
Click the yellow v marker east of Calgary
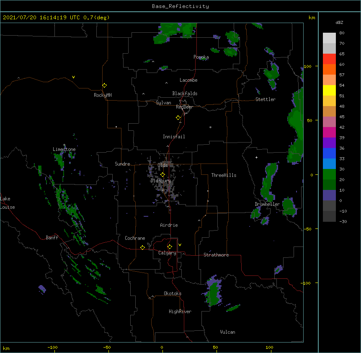point(180,245)
